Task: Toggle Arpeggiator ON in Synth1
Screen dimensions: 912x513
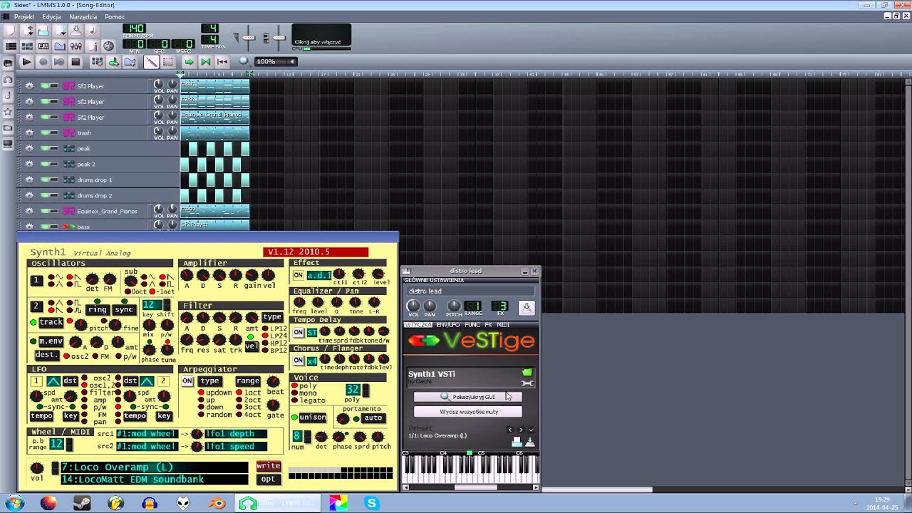Action: [187, 381]
